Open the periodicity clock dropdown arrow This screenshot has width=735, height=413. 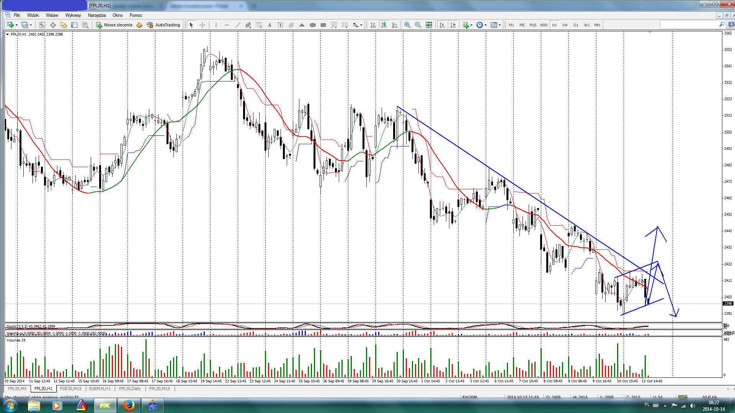(x=485, y=25)
